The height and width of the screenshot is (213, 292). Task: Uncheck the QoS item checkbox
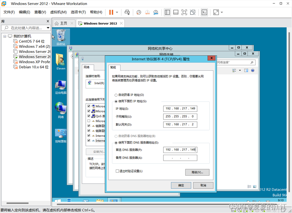coord(89,116)
